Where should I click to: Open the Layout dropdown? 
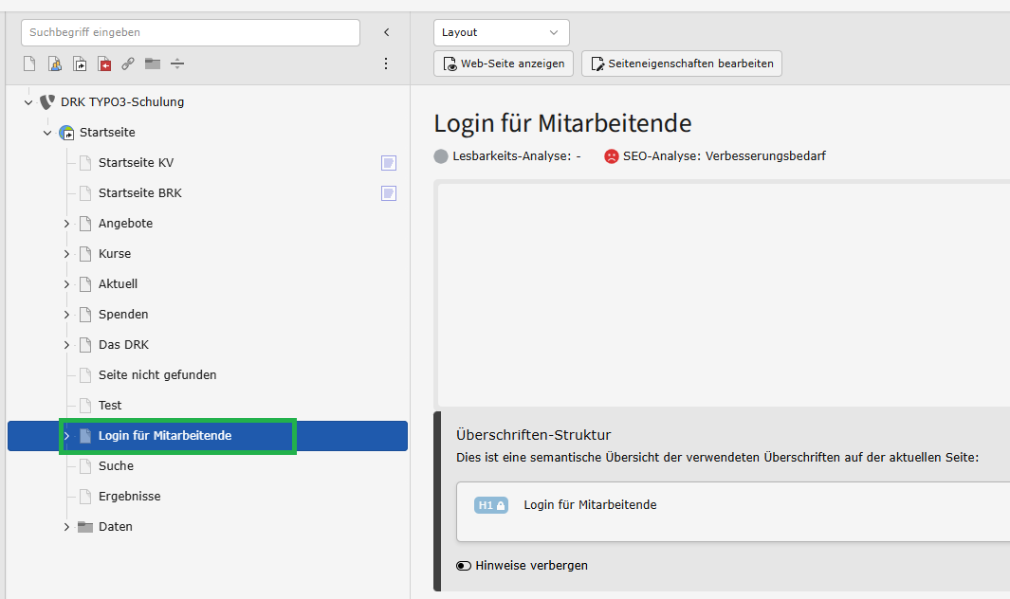pos(501,32)
